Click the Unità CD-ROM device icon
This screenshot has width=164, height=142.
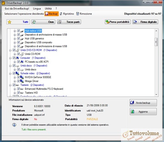click(22, 54)
